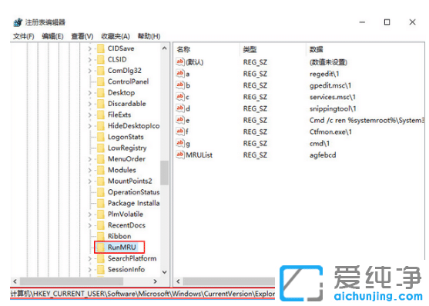Select the gpedit.msc\1 data cell
The image size is (429, 306).
[x=330, y=85]
